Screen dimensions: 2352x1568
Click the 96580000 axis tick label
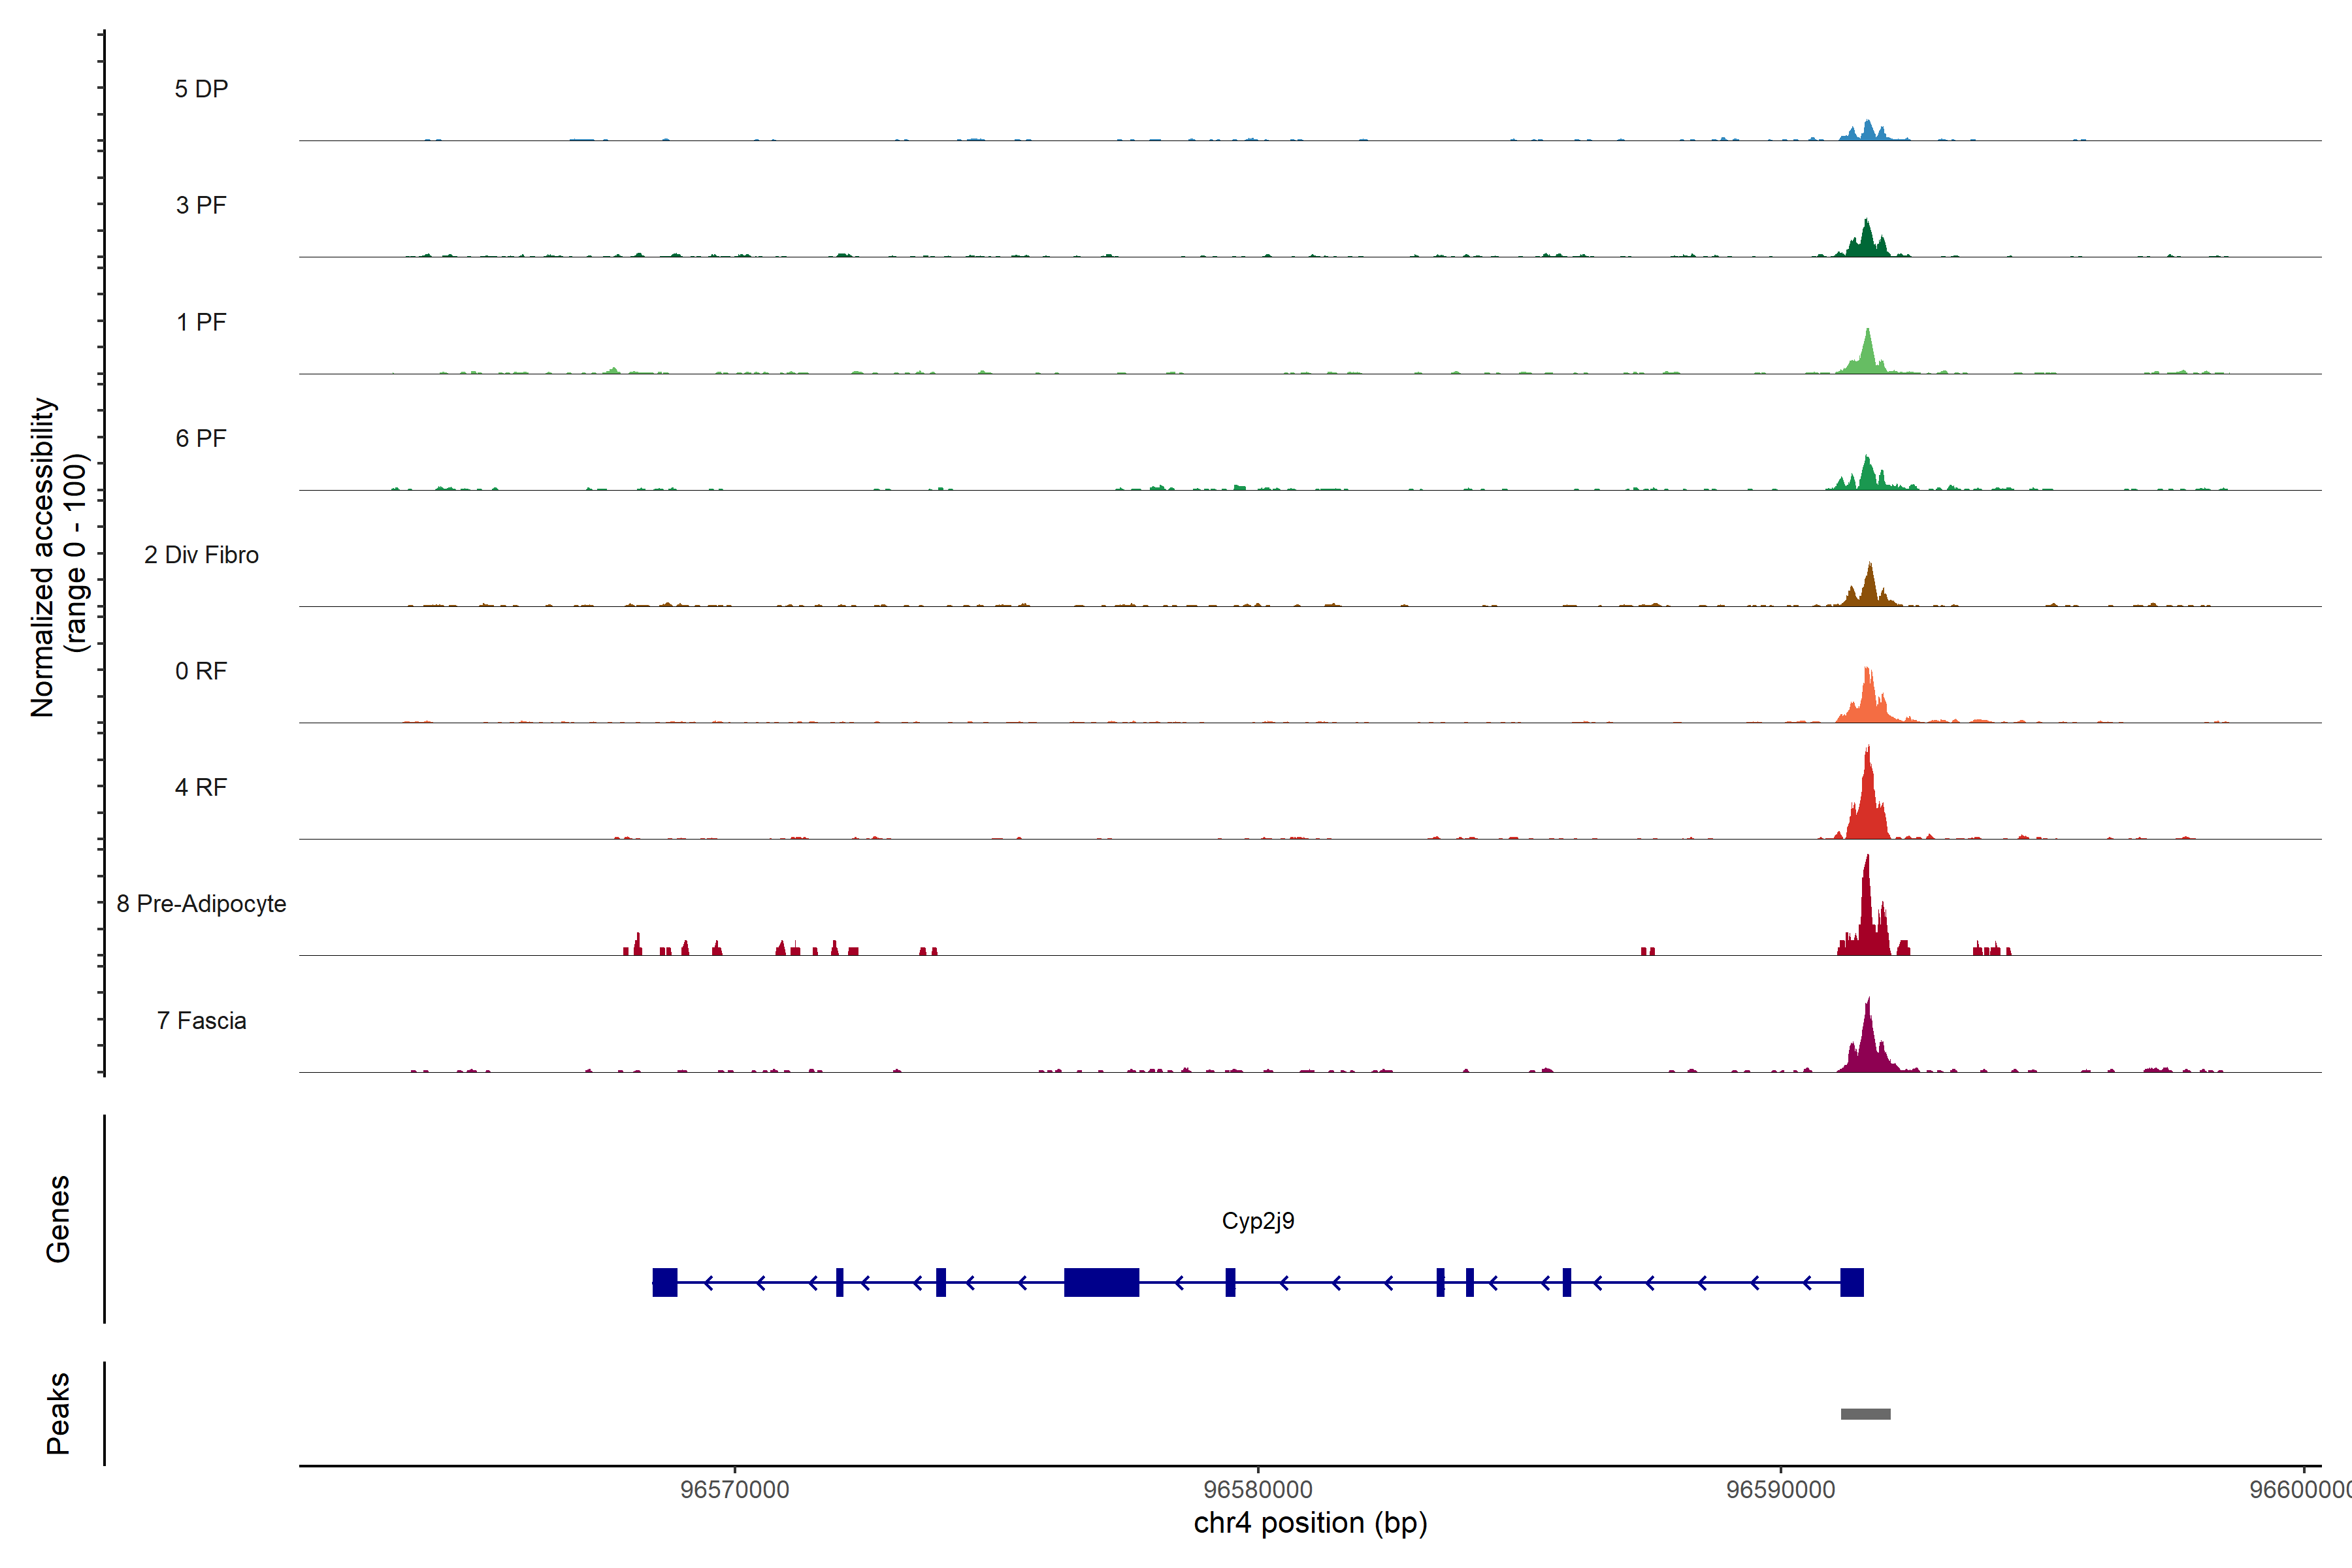(1257, 1489)
